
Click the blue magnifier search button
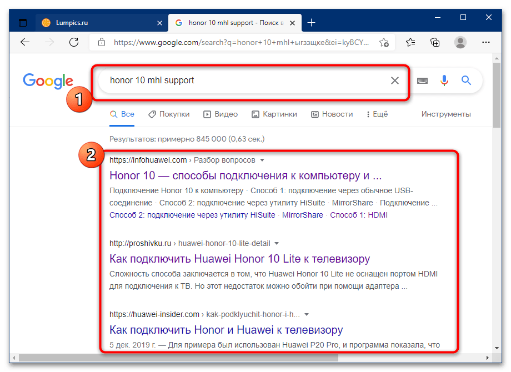[x=466, y=80]
